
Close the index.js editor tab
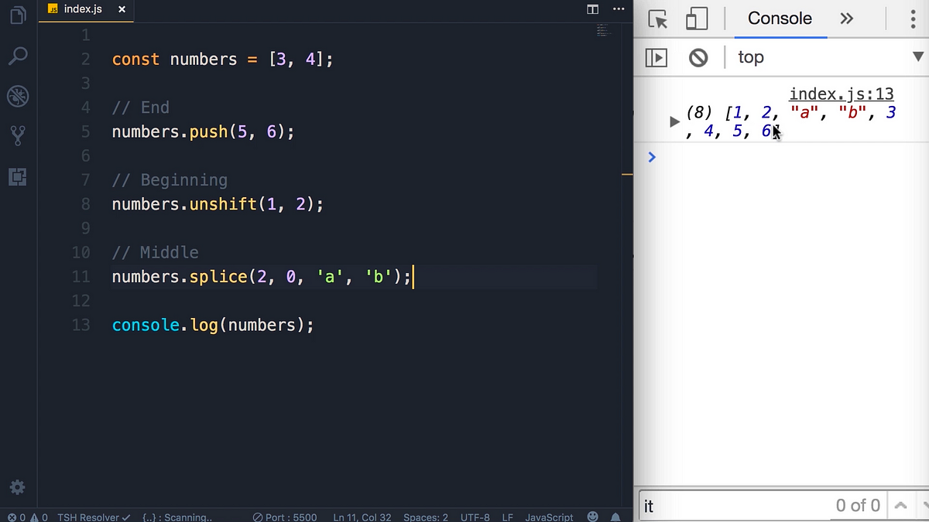click(x=122, y=9)
